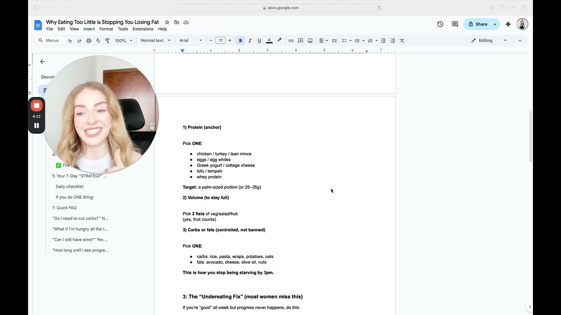Open the comments panel icon

coord(455,24)
